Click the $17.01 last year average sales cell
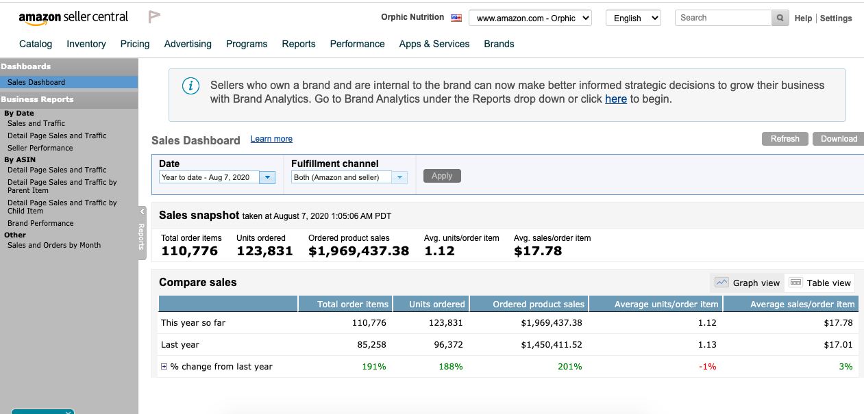Viewport: 864px width, 414px height. click(839, 345)
